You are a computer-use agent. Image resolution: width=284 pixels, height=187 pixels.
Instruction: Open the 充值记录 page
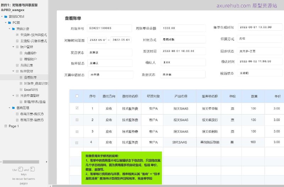pos(26,65)
